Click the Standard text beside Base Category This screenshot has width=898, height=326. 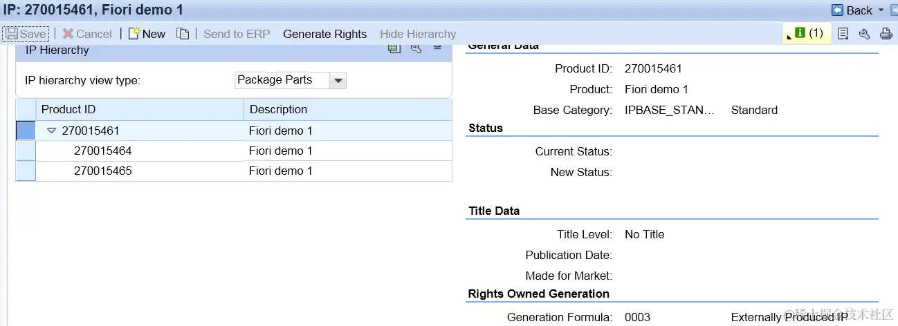pos(754,110)
